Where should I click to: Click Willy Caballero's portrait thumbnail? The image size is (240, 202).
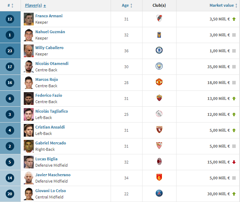(x=29, y=51)
